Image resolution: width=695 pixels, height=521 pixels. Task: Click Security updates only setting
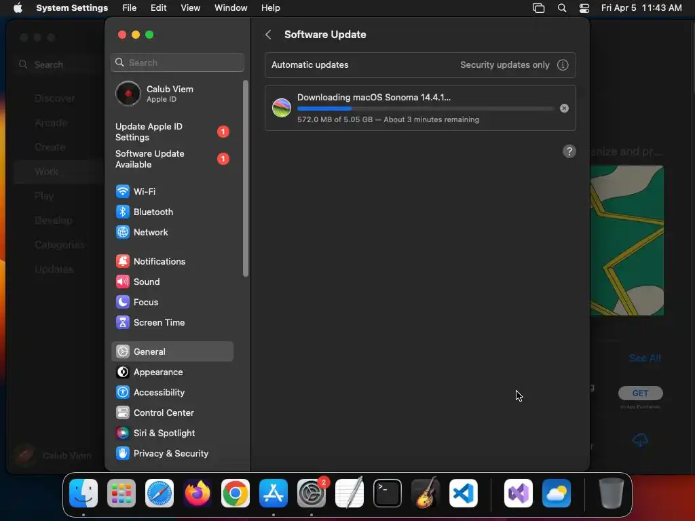coord(505,65)
